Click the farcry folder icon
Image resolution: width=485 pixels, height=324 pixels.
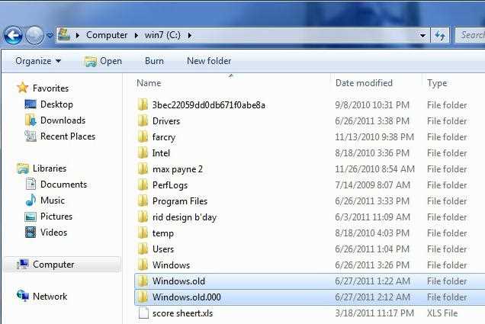(143, 136)
